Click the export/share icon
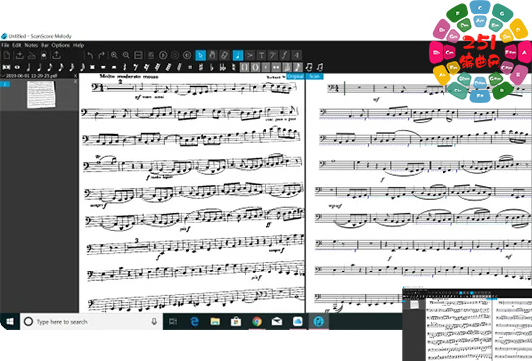532x361 pixels. click(x=56, y=55)
